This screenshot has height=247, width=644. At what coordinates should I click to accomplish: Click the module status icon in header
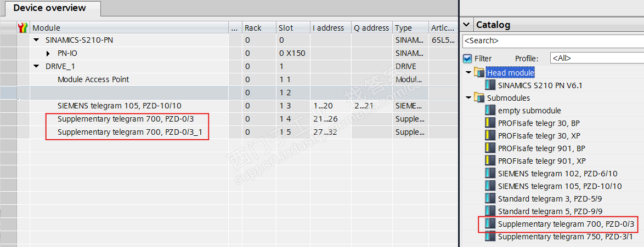(24, 28)
